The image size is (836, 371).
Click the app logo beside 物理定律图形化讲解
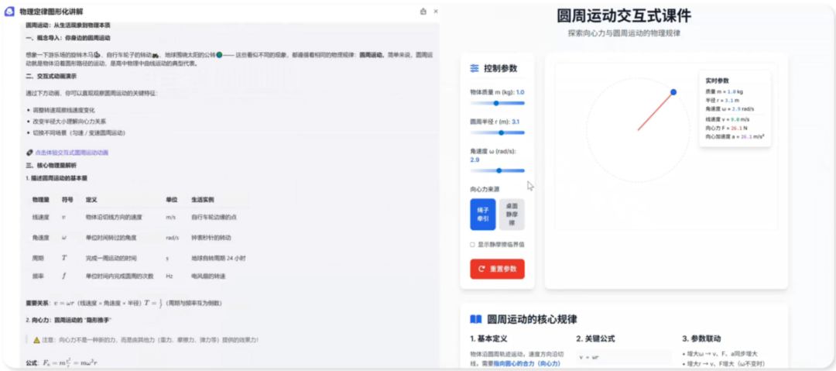9,11
